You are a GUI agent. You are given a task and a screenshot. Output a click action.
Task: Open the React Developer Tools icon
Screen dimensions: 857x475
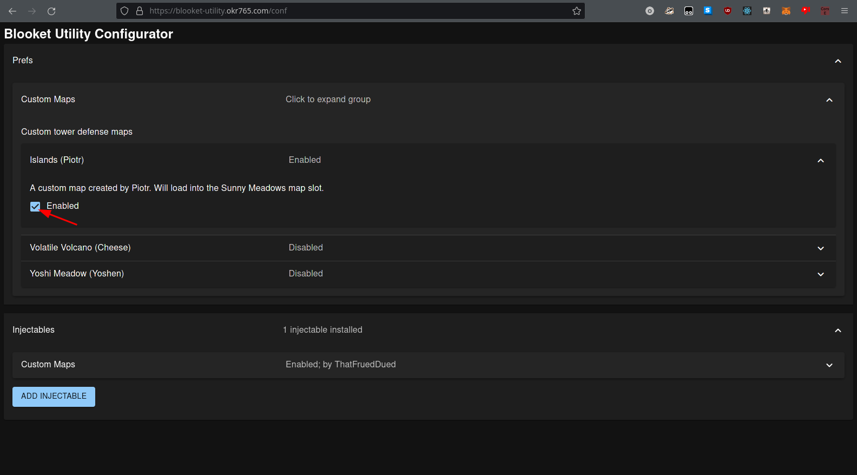tap(747, 11)
